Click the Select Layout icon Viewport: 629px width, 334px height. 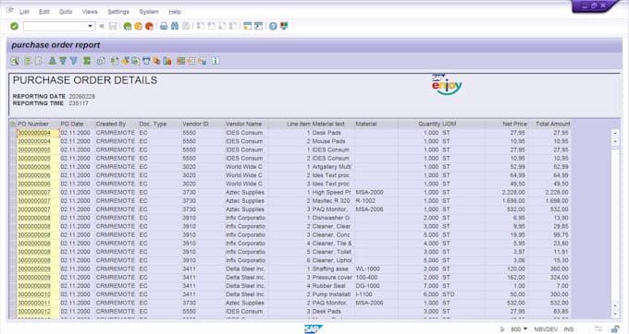191,61
